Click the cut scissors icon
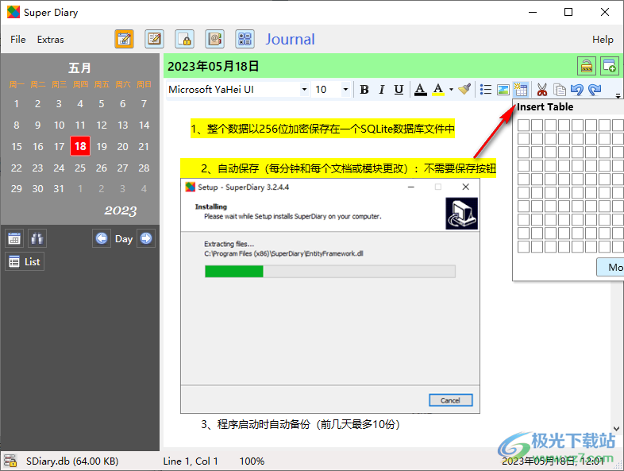The height and width of the screenshot is (471, 624). (541, 90)
